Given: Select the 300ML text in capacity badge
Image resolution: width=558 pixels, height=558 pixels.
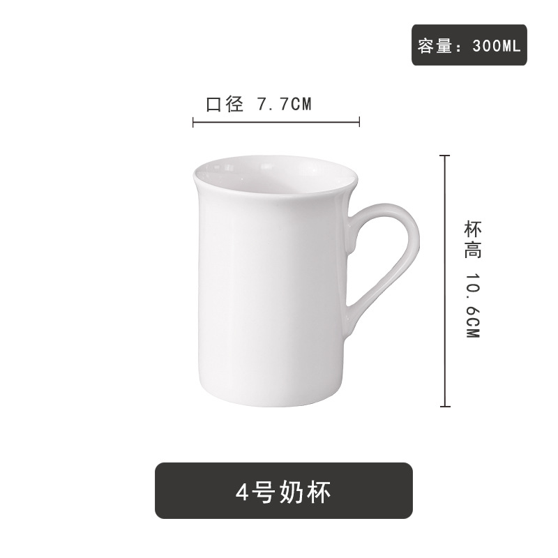Looking at the screenshot, I should click(497, 45).
